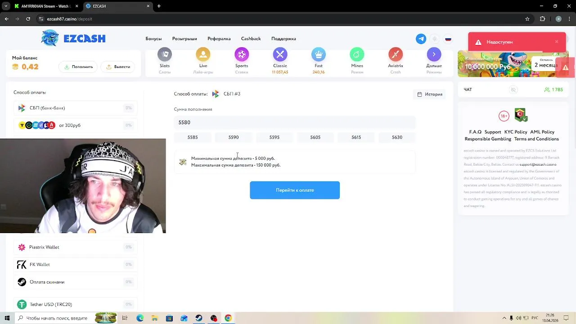This screenshot has width=576, height=324.
Task: Click the 18+ age restriction badge
Action: 504,116
